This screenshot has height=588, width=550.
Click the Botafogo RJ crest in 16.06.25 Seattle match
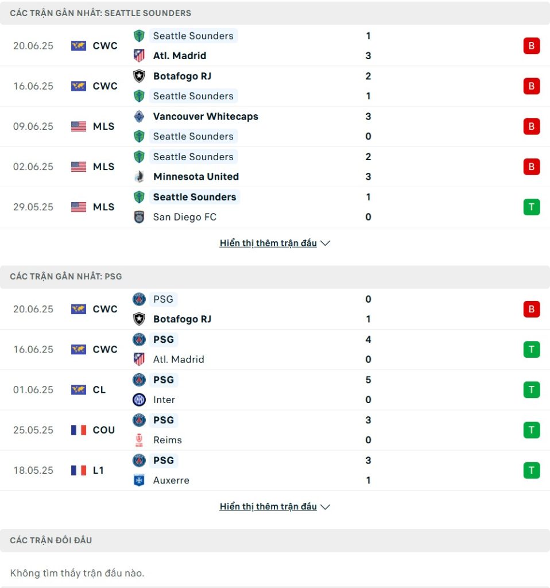[139, 76]
